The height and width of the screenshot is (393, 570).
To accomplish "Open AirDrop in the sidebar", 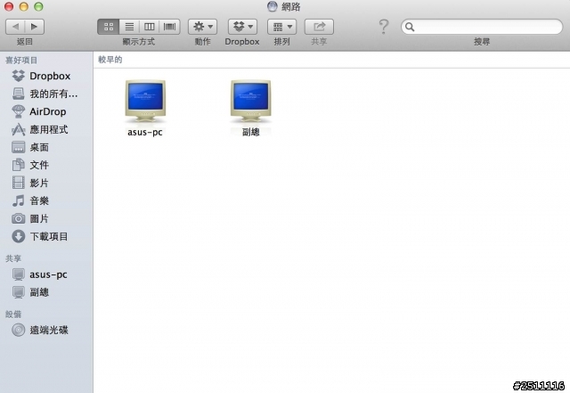I will tap(46, 111).
